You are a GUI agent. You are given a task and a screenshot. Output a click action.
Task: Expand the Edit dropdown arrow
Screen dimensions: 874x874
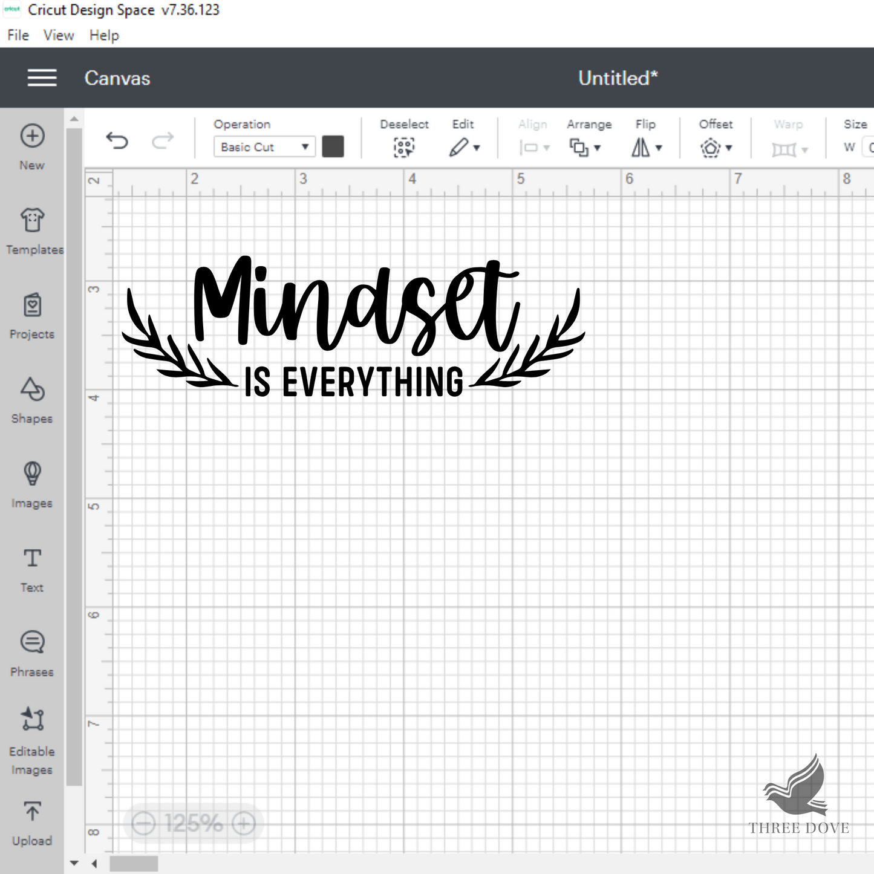(477, 148)
